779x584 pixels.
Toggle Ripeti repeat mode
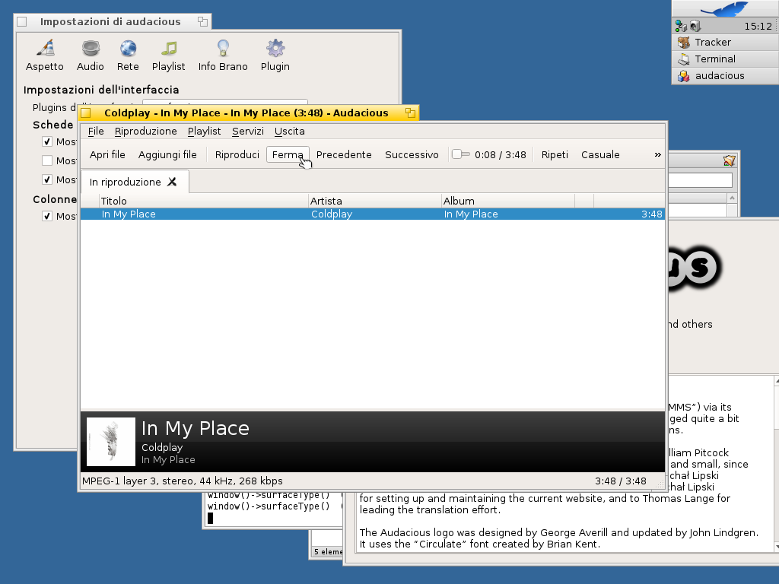[x=555, y=154]
